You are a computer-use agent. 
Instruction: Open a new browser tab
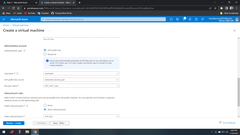[x=79, y=3]
